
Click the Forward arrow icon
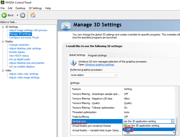[23, 15]
